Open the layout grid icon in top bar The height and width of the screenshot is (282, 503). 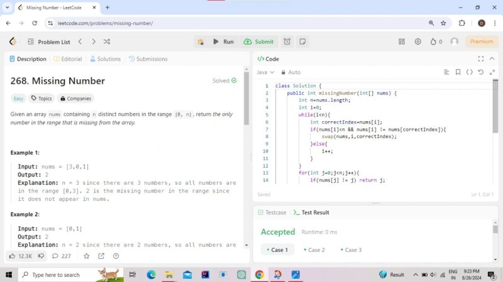(402, 41)
